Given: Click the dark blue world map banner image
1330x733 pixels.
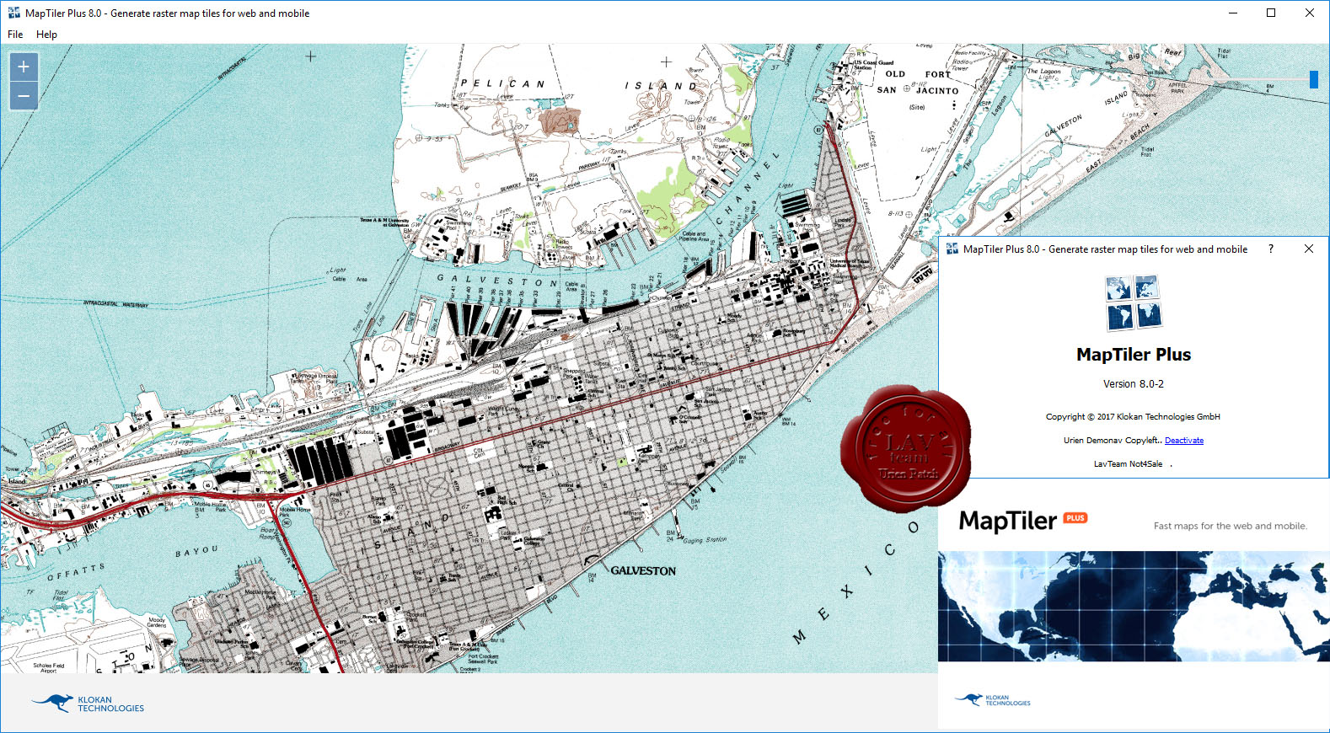Looking at the screenshot, I should point(1134,607).
